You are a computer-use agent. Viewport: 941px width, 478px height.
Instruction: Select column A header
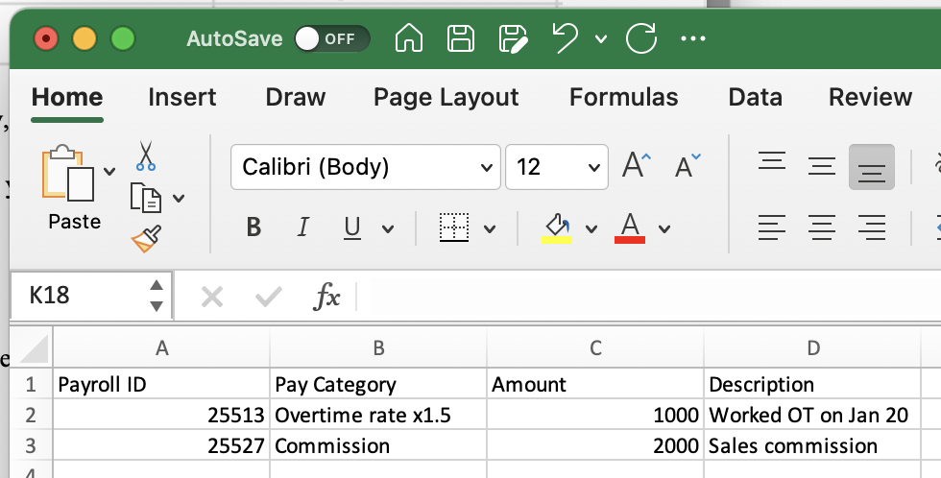[162, 347]
